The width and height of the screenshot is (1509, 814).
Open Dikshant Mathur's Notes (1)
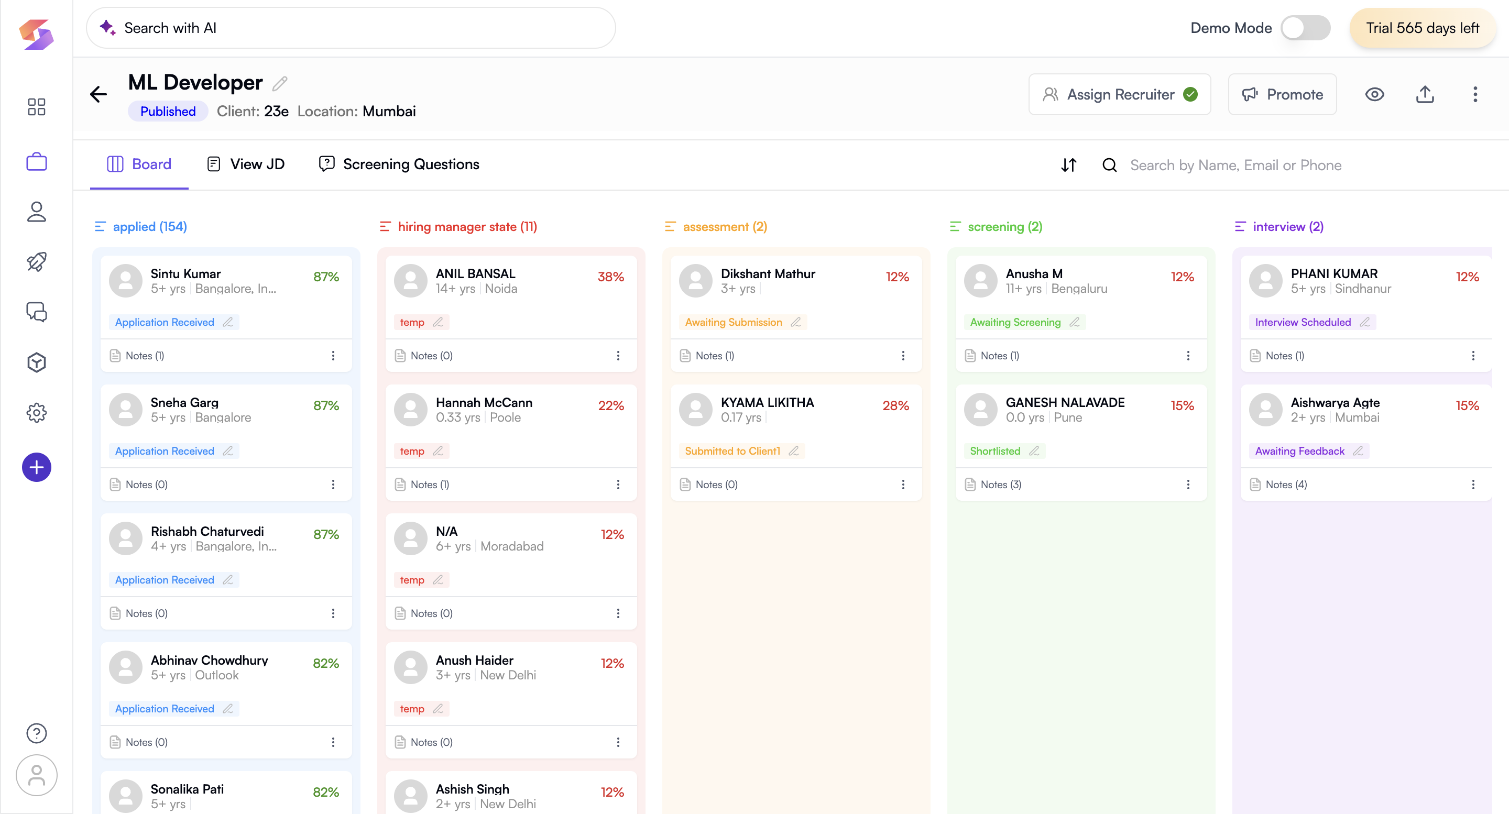click(707, 356)
